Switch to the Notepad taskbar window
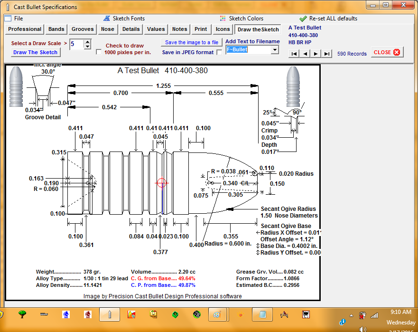 [262, 314]
